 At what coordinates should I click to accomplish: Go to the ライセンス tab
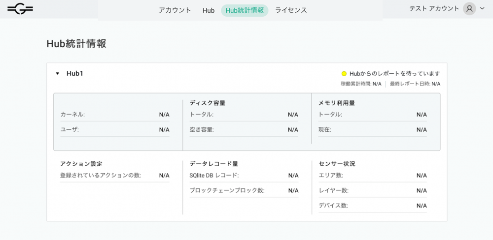[x=291, y=10]
